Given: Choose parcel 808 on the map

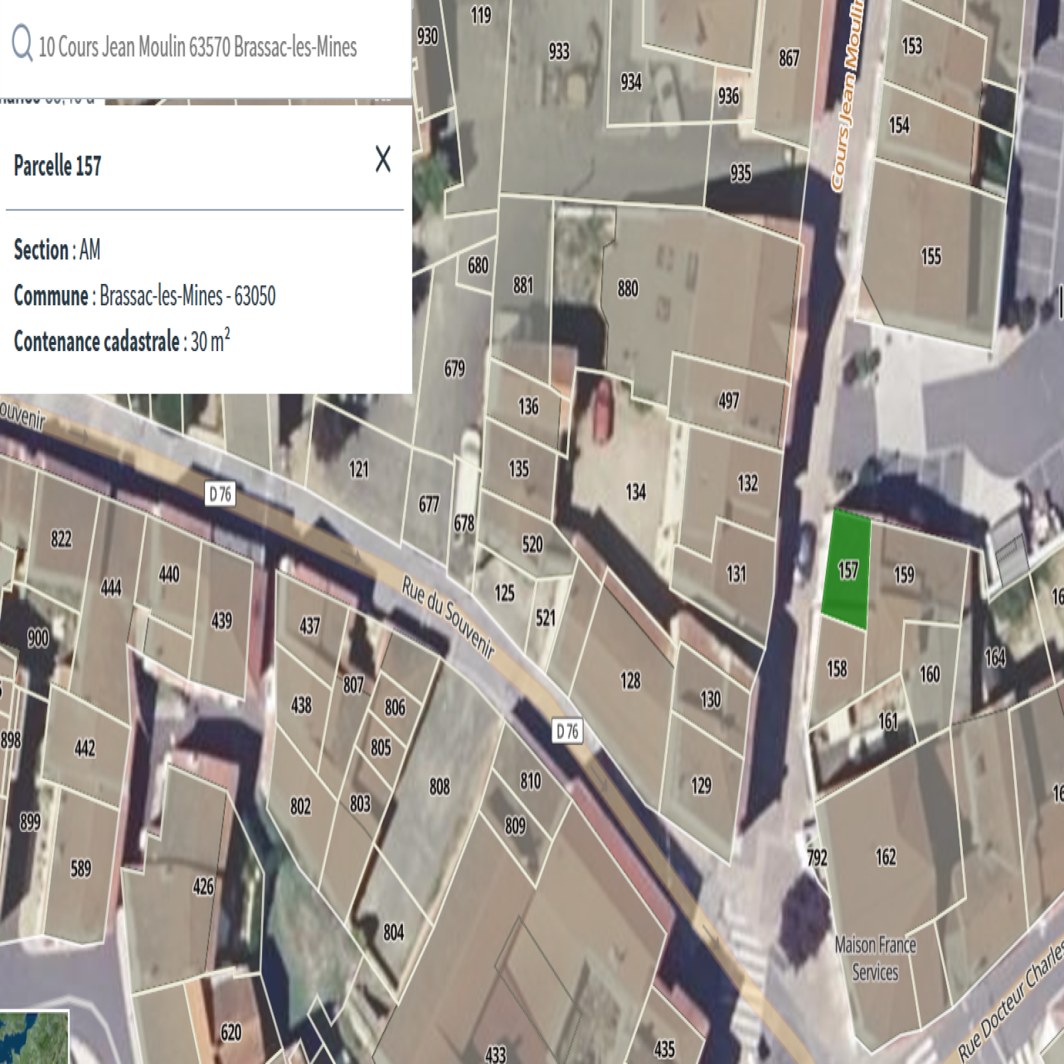Looking at the screenshot, I should [439, 787].
